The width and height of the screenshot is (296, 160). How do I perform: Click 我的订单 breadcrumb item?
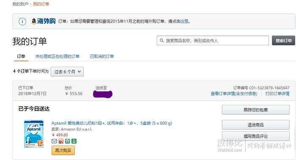41,4
